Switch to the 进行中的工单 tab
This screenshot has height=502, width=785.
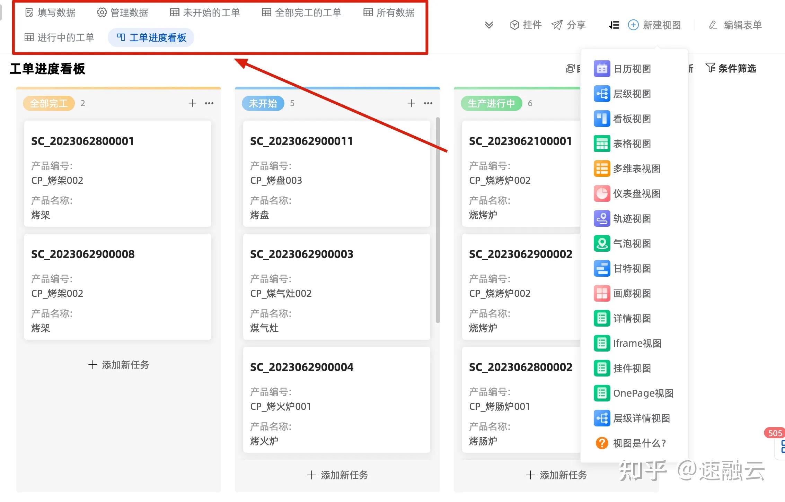[60, 37]
